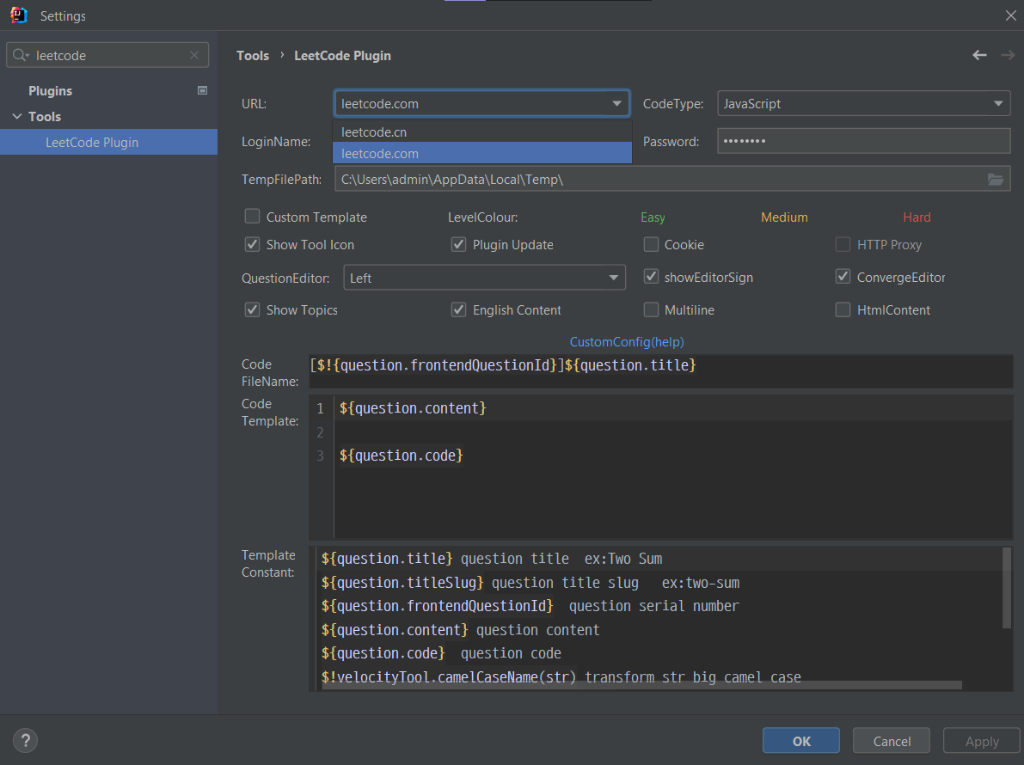
Task: Click Tools in the breadcrumb
Action: pyautogui.click(x=253, y=56)
